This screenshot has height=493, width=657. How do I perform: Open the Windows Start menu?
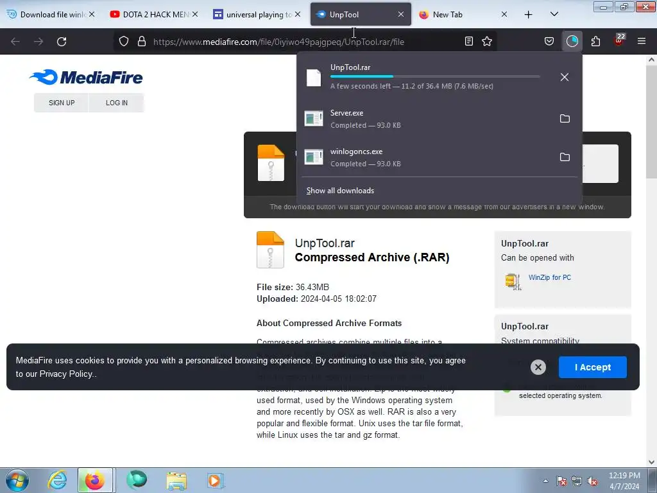[17, 480]
